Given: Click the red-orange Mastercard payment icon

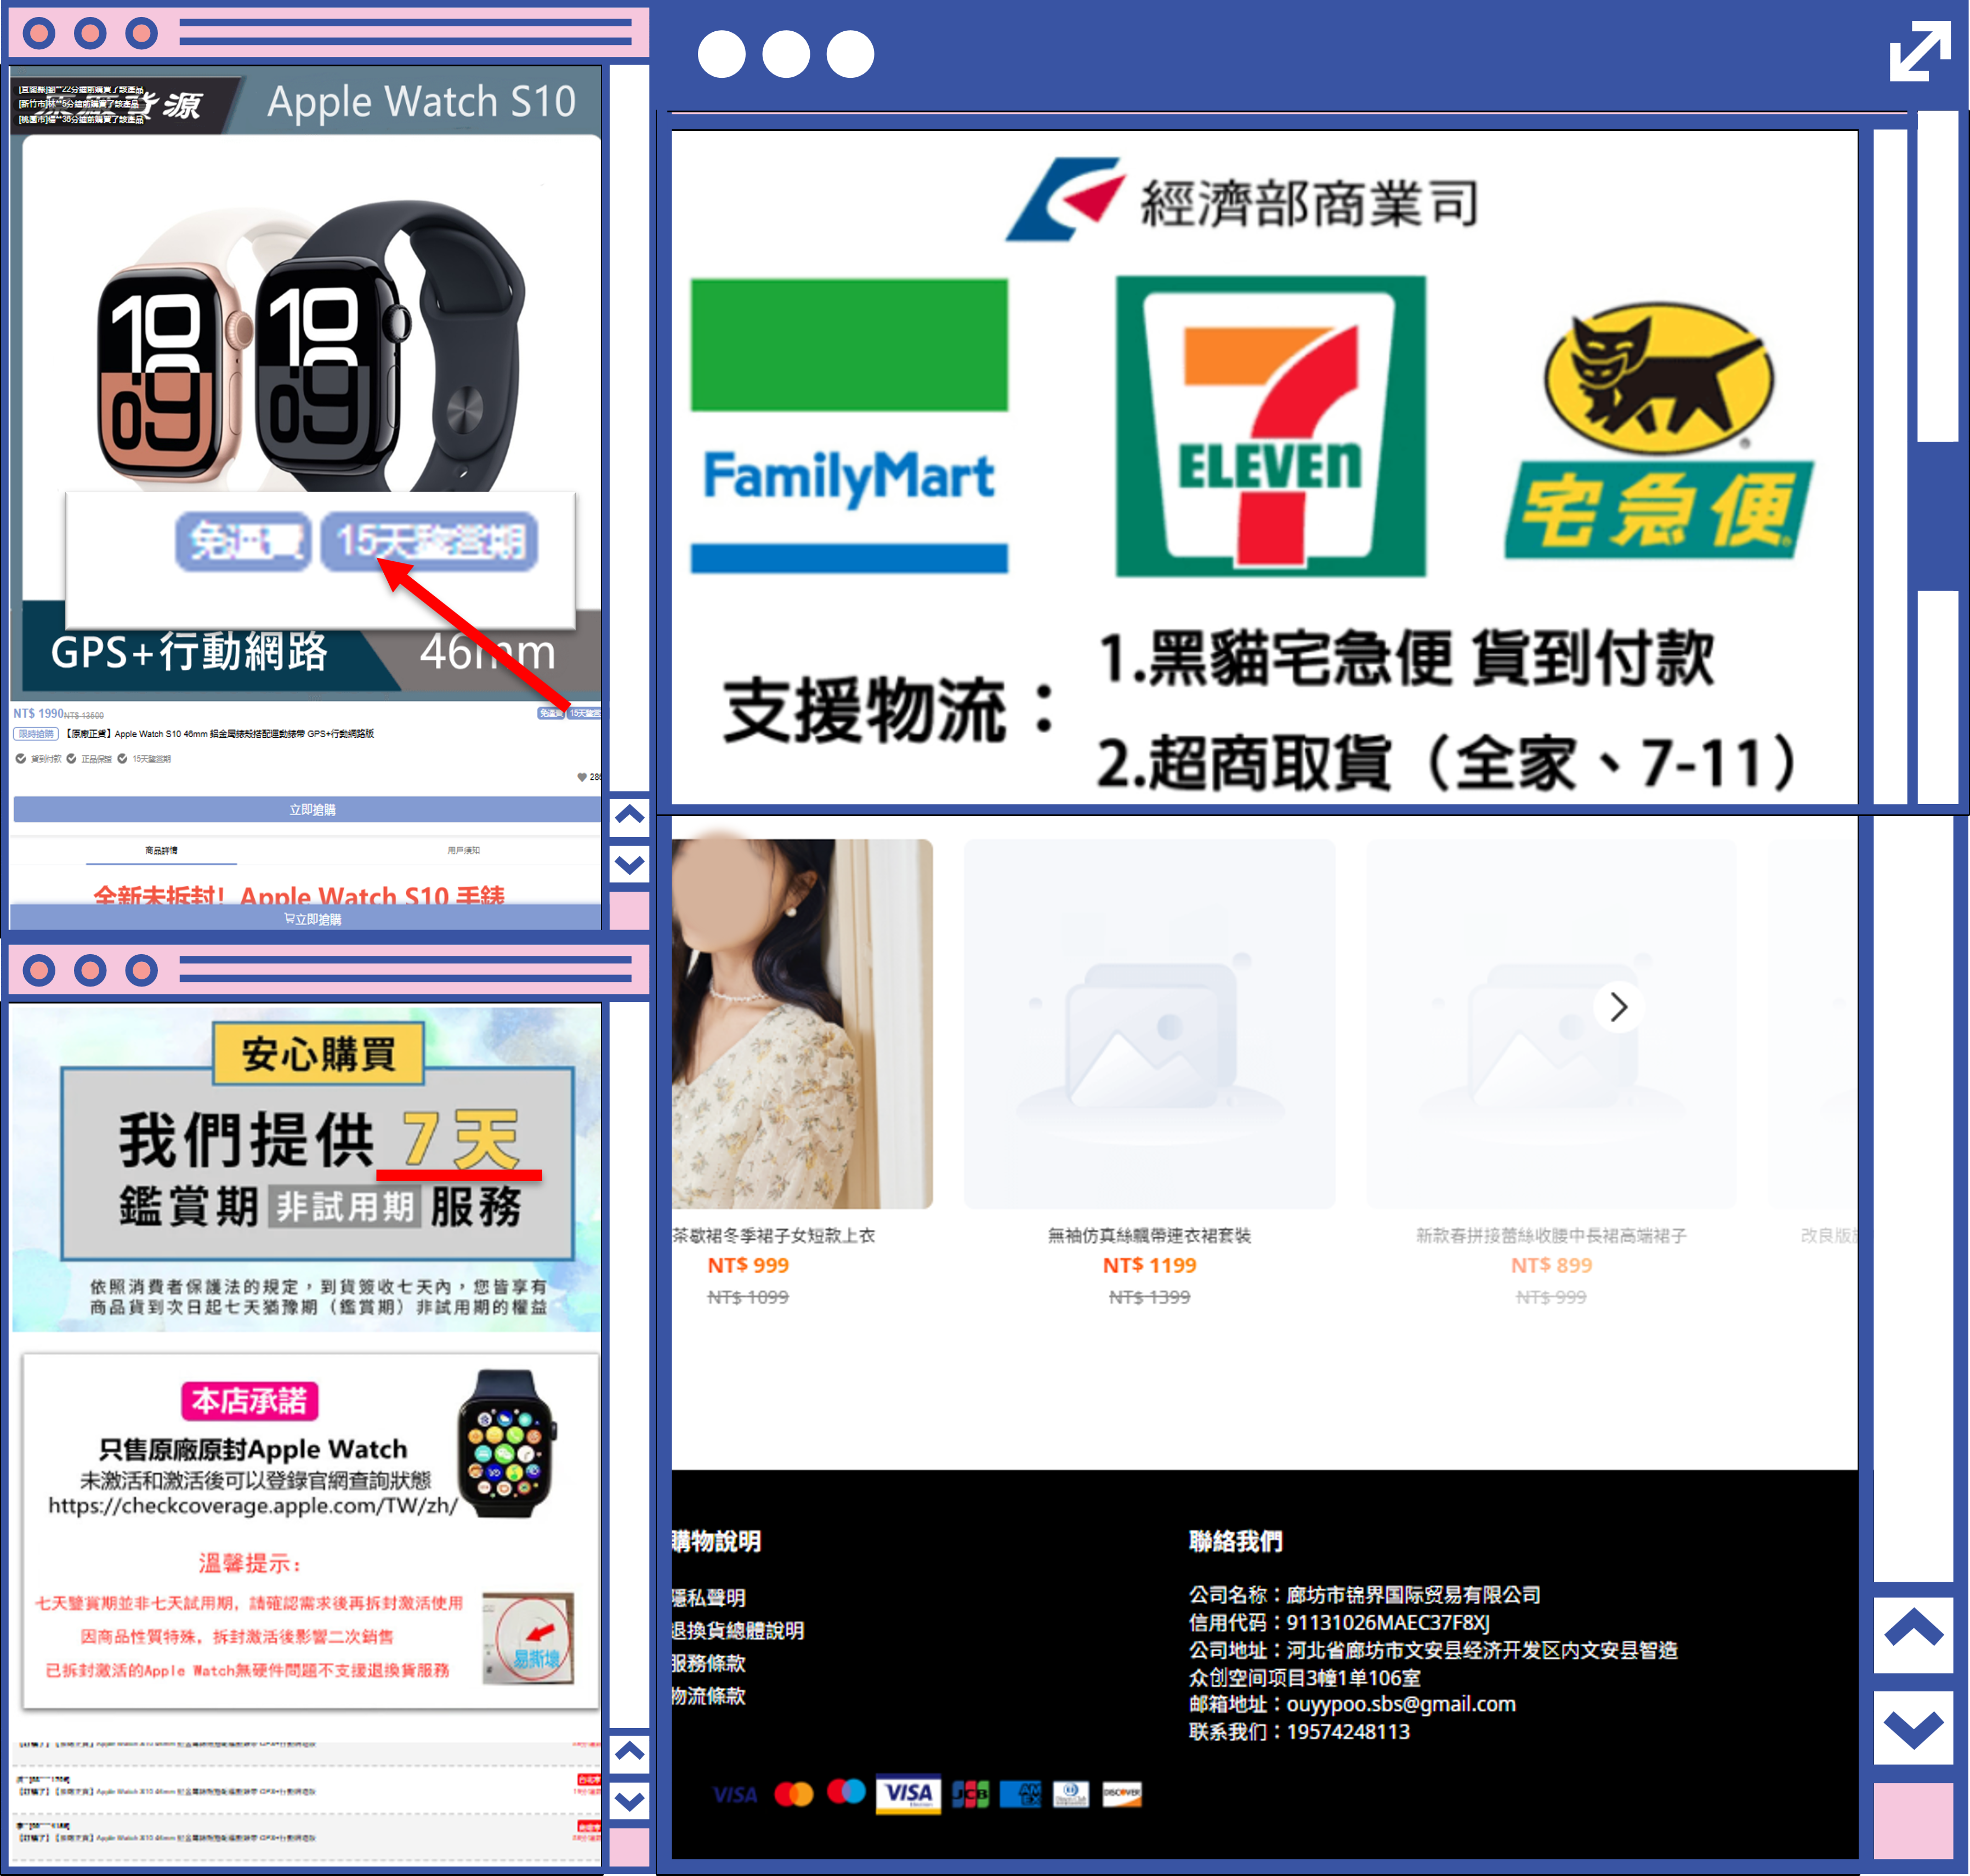Looking at the screenshot, I should click(793, 1794).
